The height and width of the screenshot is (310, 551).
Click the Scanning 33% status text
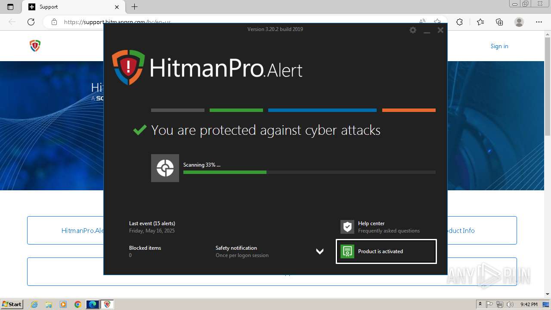202,165
